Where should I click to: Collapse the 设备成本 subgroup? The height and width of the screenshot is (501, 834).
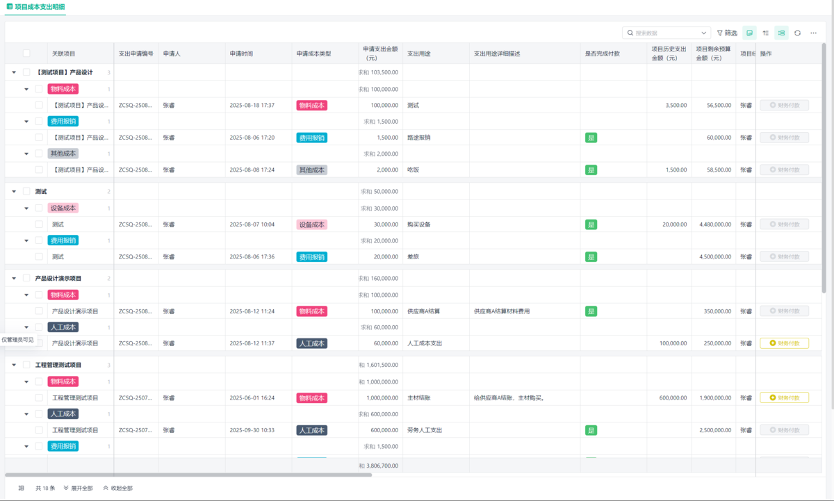26,208
